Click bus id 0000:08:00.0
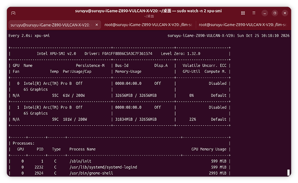 (x=128, y=107)
